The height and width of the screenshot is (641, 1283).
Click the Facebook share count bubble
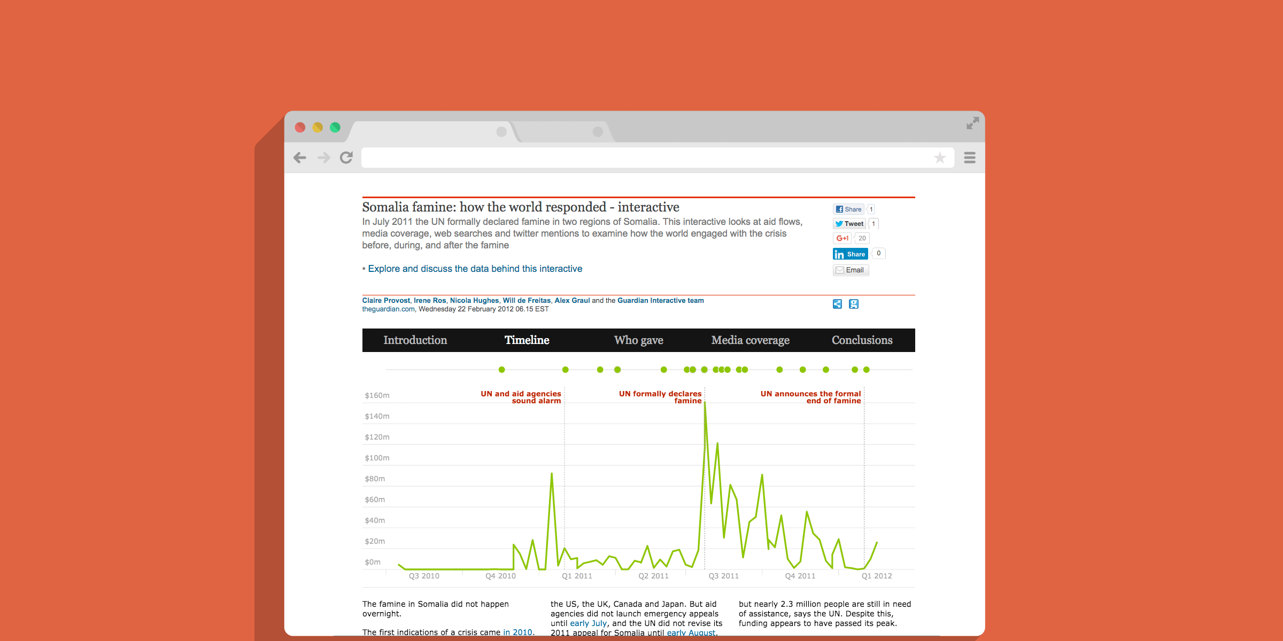(x=871, y=209)
